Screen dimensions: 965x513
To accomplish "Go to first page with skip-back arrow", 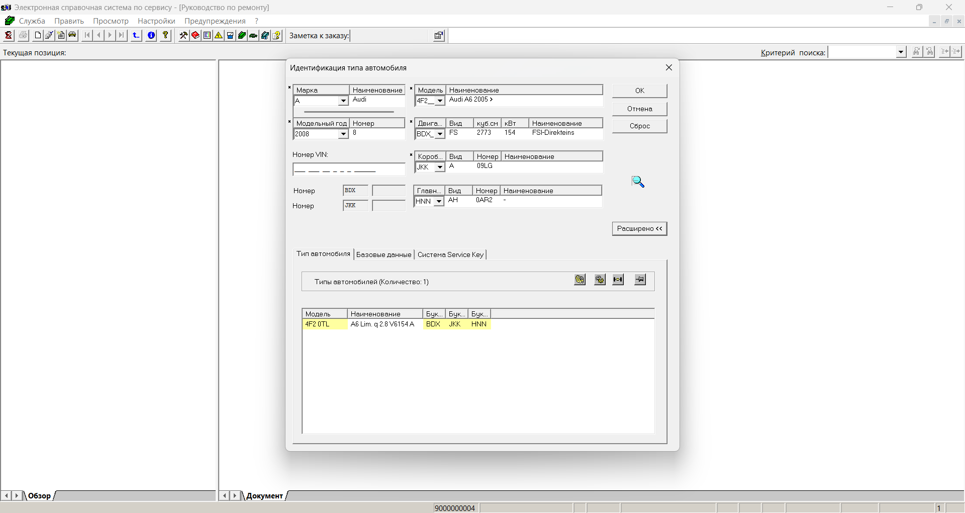I will [87, 35].
